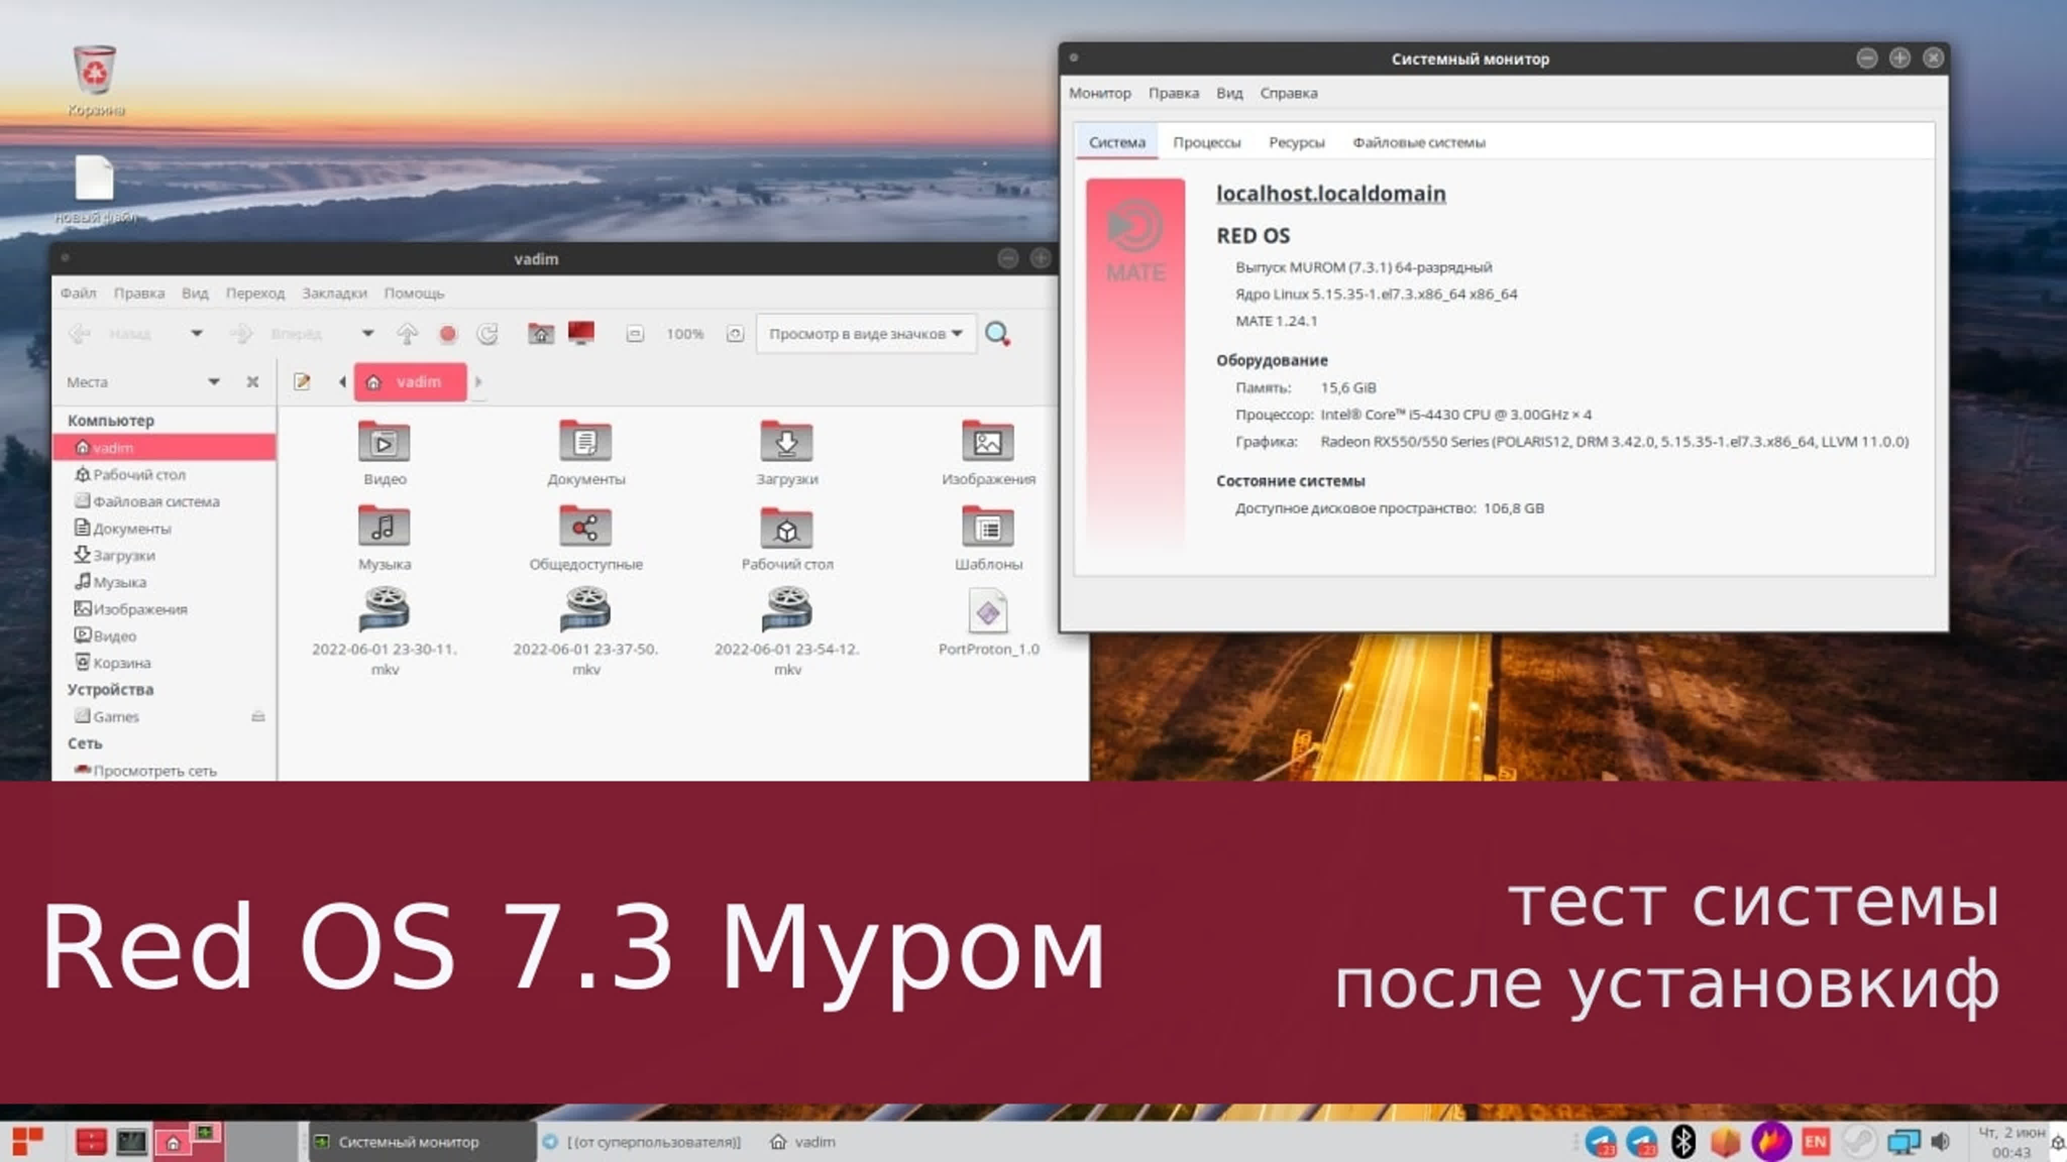Open the Закладки menu

(334, 294)
